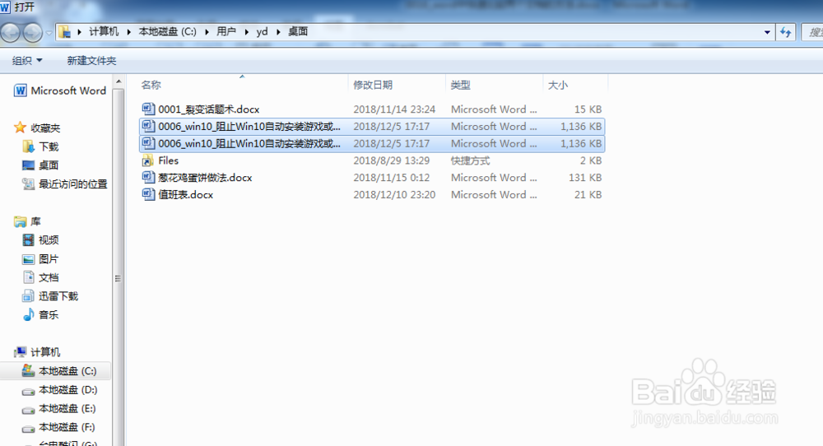
Task: Open the 文档 library
Action: pyautogui.click(x=49, y=277)
